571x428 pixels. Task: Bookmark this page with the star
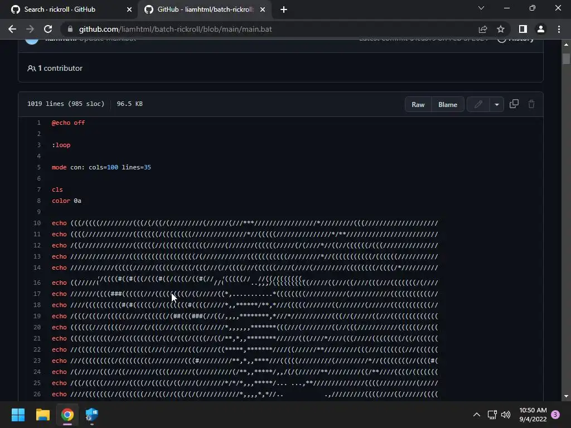pos(501,29)
